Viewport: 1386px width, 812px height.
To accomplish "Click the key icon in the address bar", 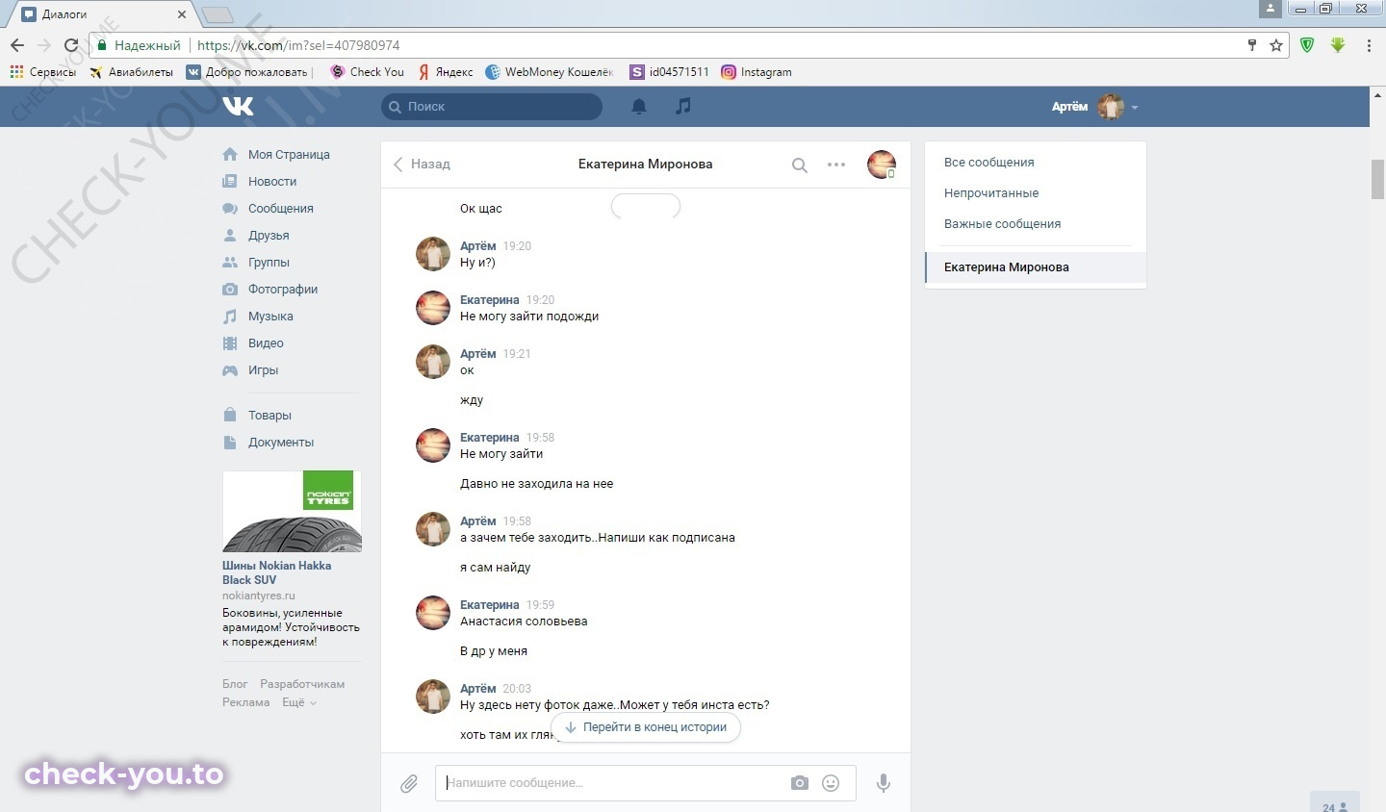I will click(x=1252, y=45).
